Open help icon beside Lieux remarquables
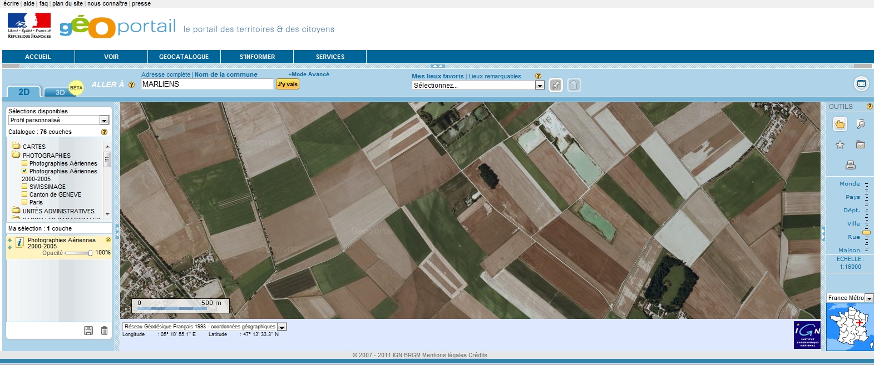The image size is (874, 365). coord(538,76)
